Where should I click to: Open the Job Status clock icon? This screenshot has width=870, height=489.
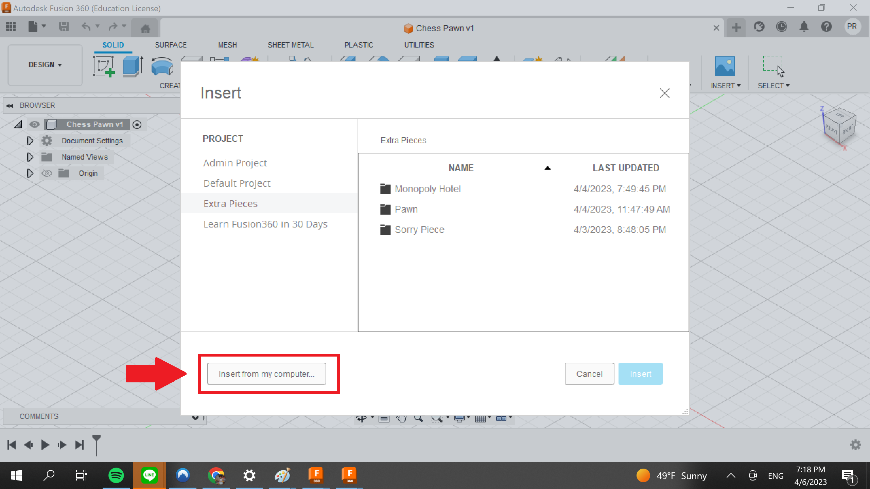pyautogui.click(x=782, y=26)
